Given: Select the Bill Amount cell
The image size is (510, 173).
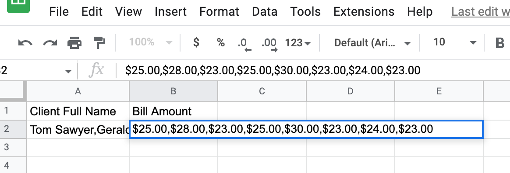Looking at the screenshot, I should click(x=174, y=111).
